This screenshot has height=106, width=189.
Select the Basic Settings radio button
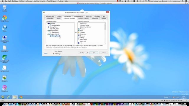[x=54, y=52]
